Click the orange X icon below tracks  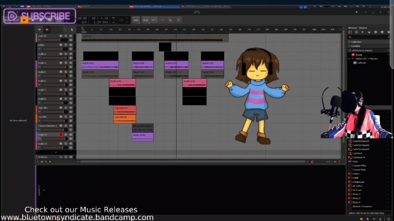pos(50,161)
